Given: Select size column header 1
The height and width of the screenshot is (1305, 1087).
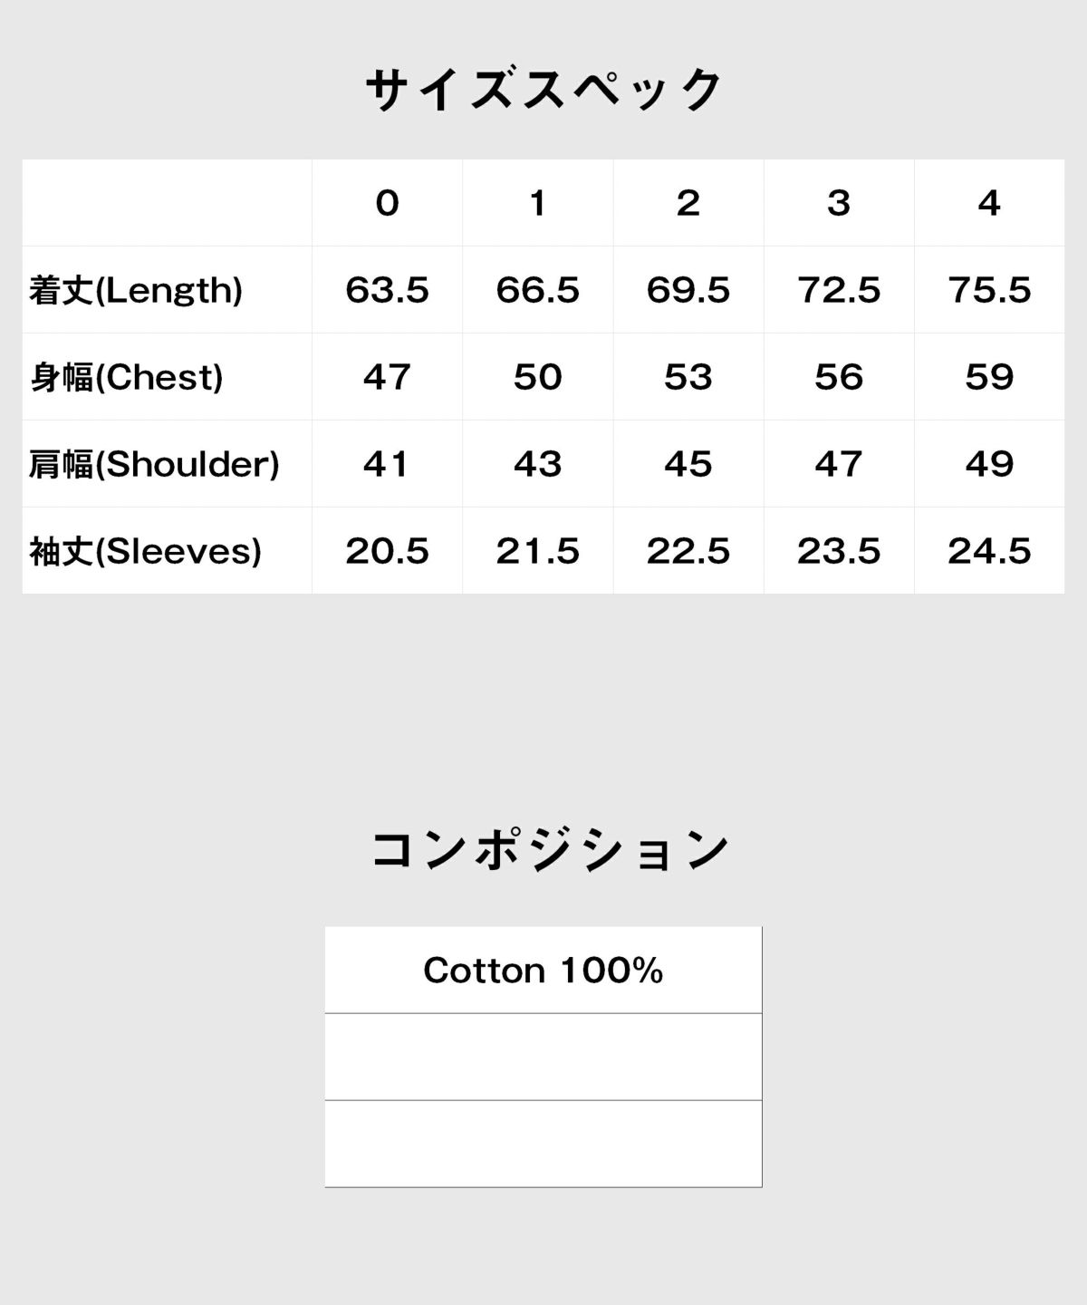Looking at the screenshot, I should pyautogui.click(x=538, y=203).
